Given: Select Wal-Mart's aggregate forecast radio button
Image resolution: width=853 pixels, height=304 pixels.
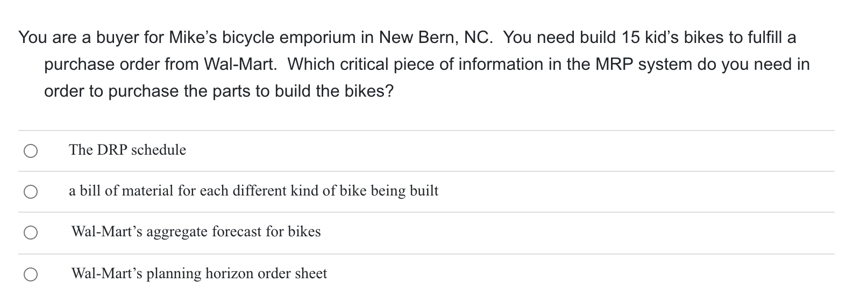Looking at the screenshot, I should pyautogui.click(x=30, y=233).
